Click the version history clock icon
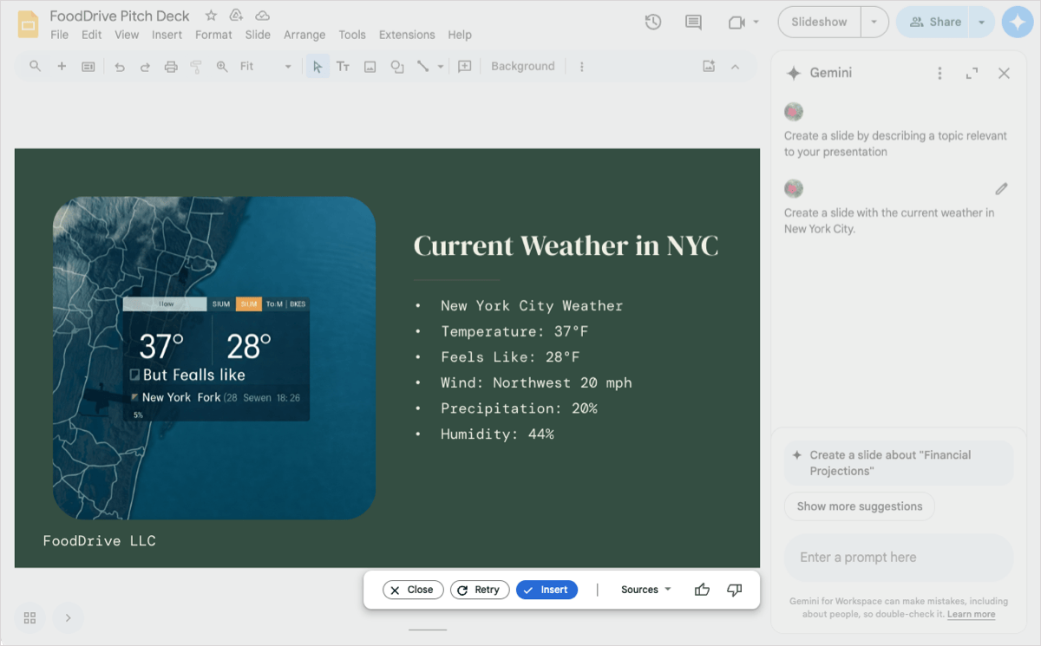This screenshot has width=1041, height=646. click(653, 23)
